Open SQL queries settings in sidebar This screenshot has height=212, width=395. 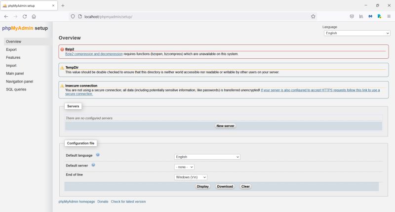(x=16, y=89)
